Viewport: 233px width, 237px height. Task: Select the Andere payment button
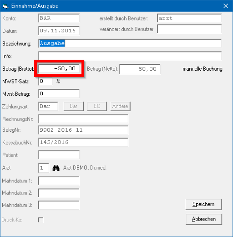pyautogui.click(x=120, y=106)
